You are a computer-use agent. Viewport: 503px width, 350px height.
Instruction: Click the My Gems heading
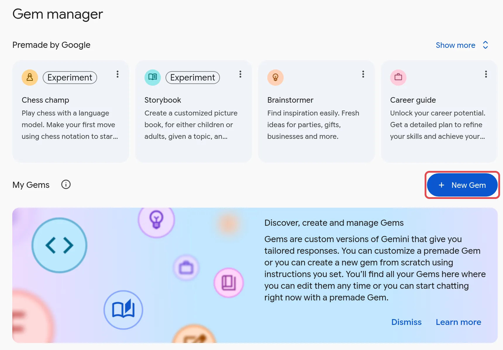point(31,185)
